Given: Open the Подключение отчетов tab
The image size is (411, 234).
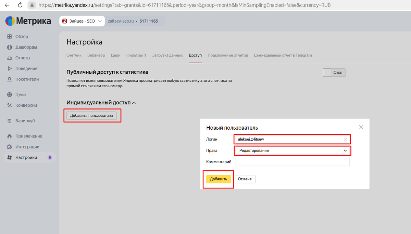Looking at the screenshot, I should pos(228,55).
